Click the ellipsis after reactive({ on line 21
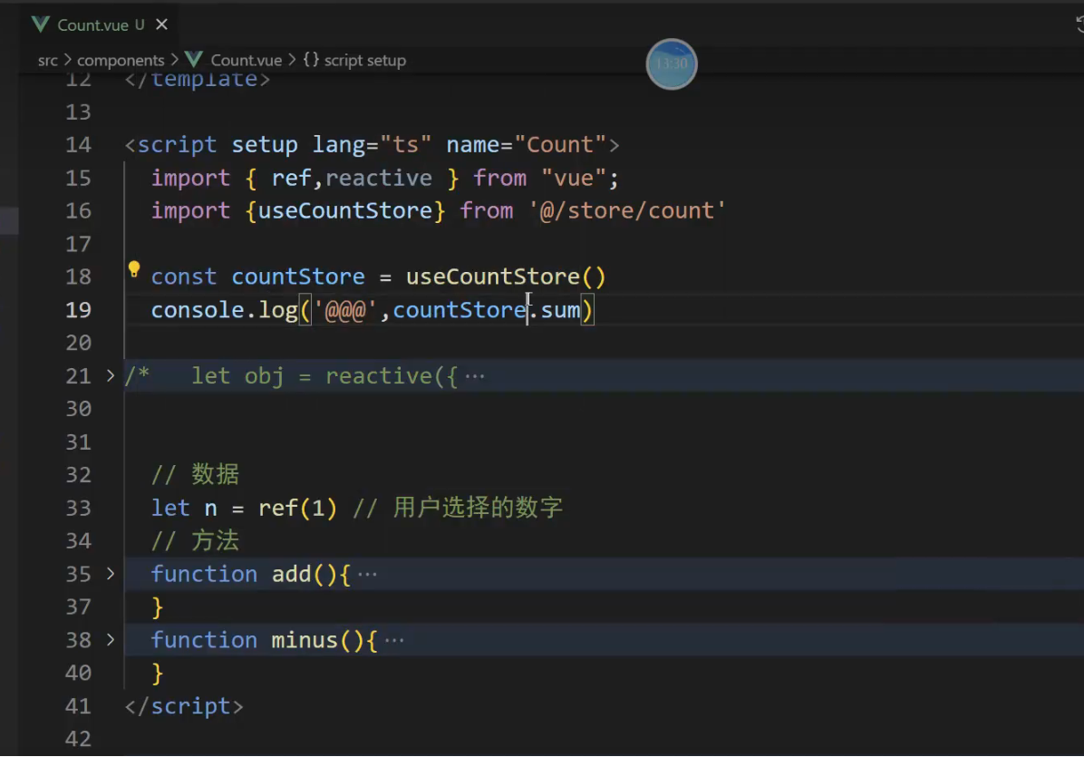Screen dimensions: 1084x757 click(475, 377)
